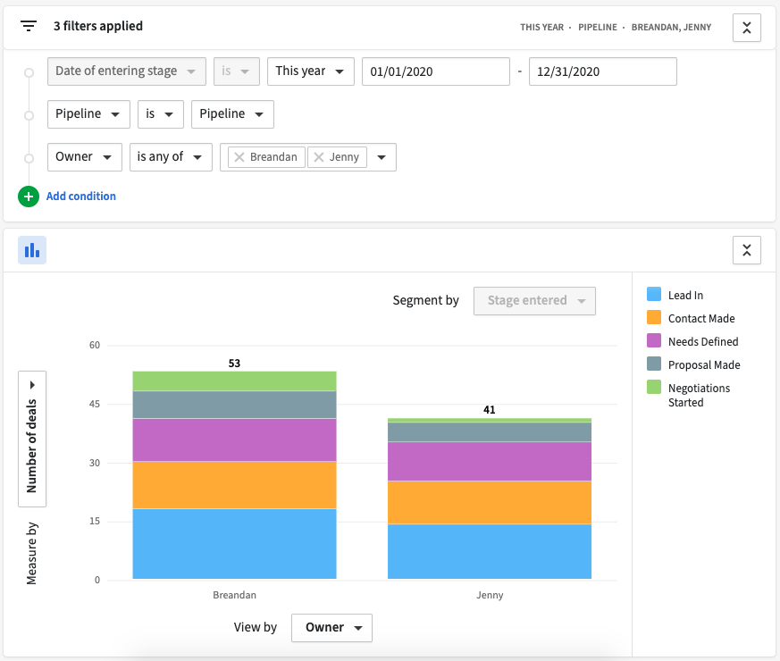The width and height of the screenshot is (780, 661).
Task: Open the Pipeline field dropdown
Action: tap(89, 114)
